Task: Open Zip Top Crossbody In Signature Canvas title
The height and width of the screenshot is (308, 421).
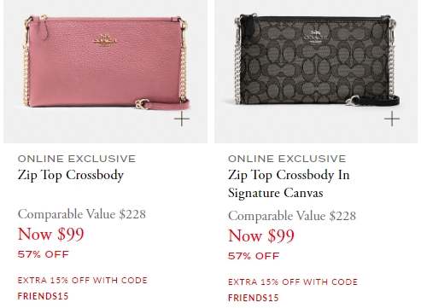Action: [x=289, y=184]
